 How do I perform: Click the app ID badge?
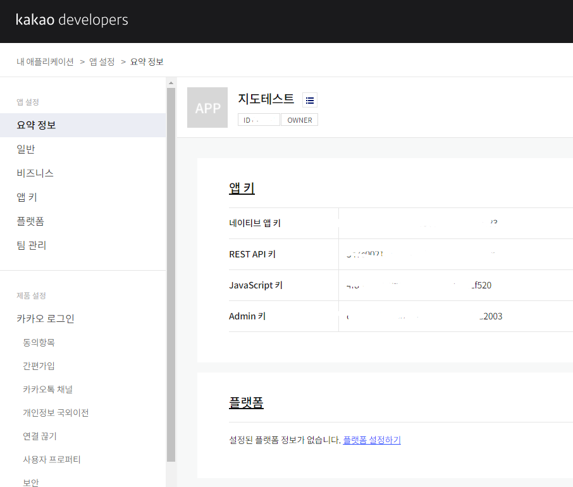point(259,120)
